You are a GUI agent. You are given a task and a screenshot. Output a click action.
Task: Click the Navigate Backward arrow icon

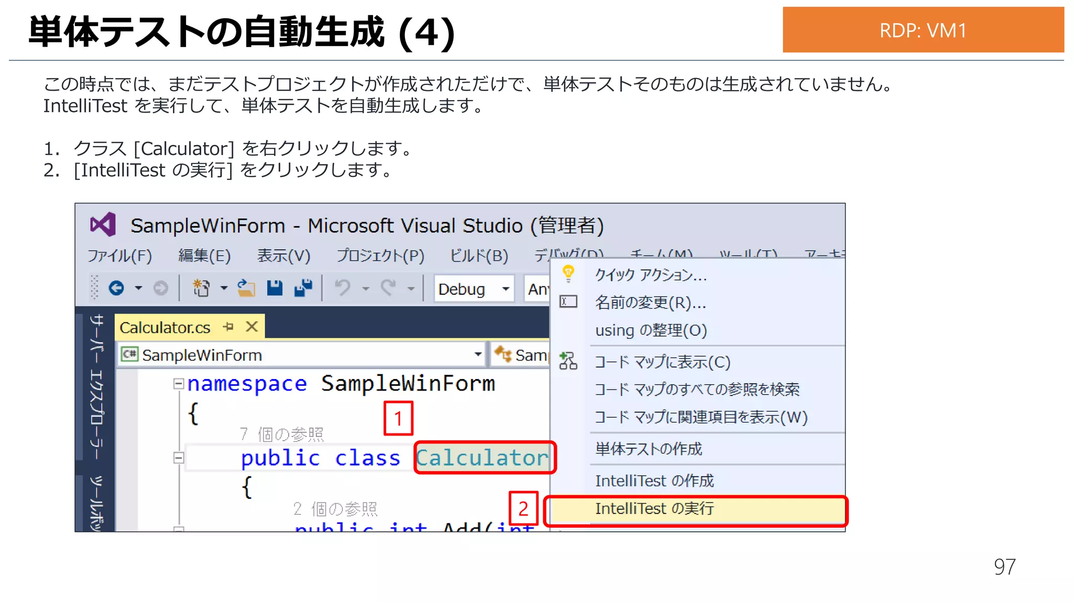pos(116,288)
